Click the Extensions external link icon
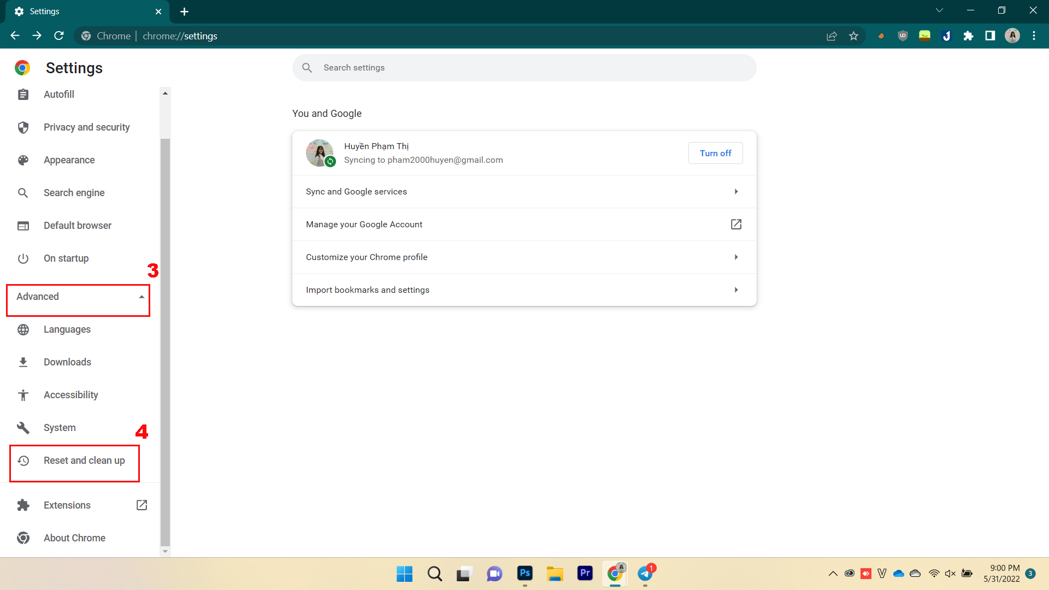This screenshot has height=590, width=1049. pyautogui.click(x=143, y=505)
